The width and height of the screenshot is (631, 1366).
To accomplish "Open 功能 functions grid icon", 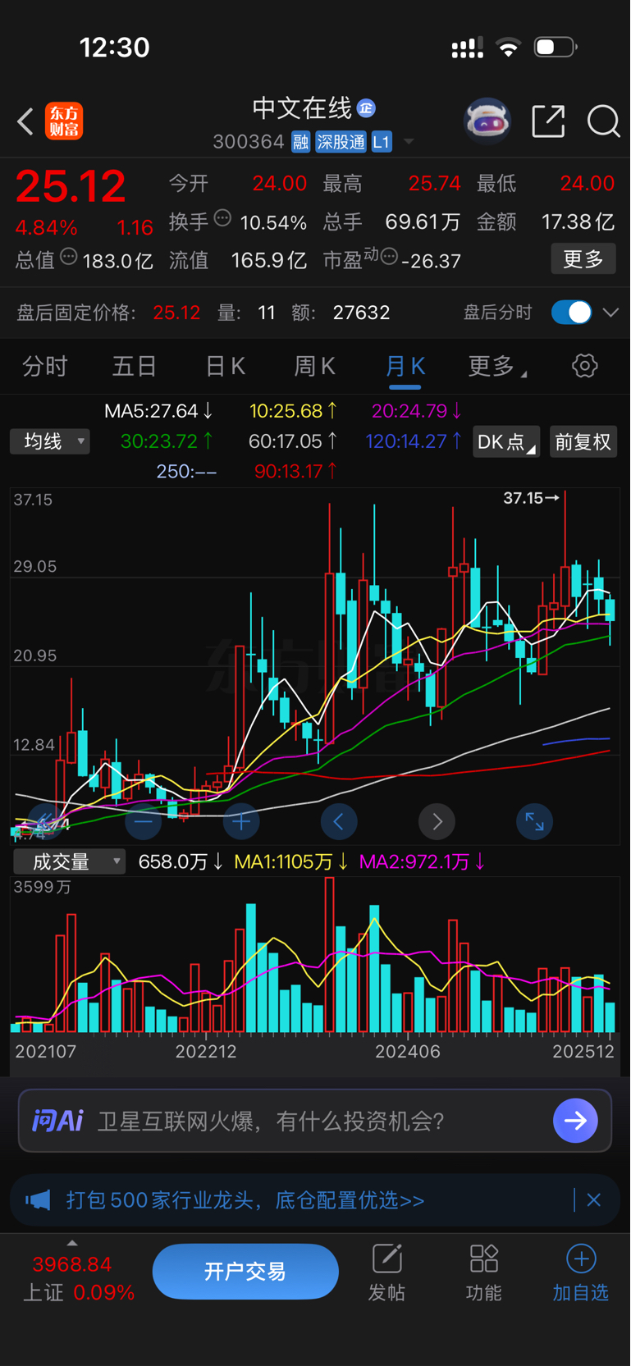I will (x=483, y=1272).
